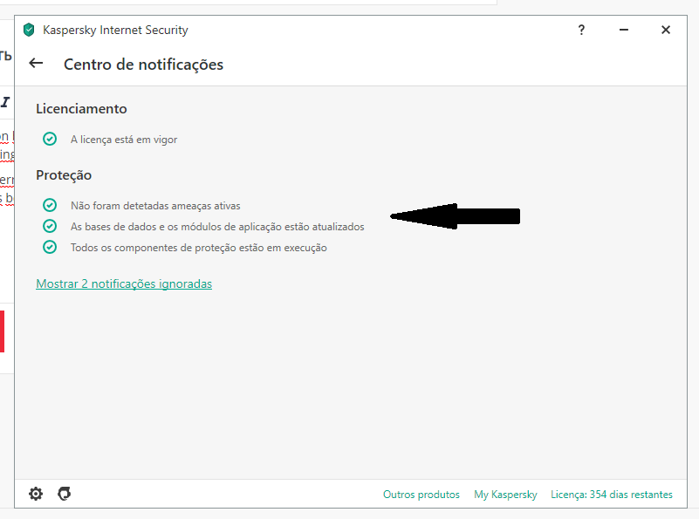Open the 'Outros produtos' link

tap(421, 495)
